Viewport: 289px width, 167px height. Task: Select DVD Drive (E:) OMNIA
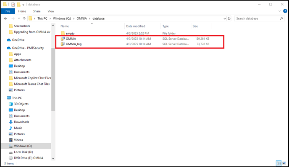click(x=29, y=158)
